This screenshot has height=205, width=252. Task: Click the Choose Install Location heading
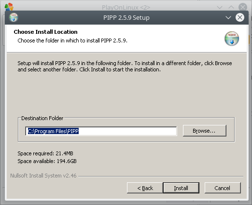pos(45,32)
